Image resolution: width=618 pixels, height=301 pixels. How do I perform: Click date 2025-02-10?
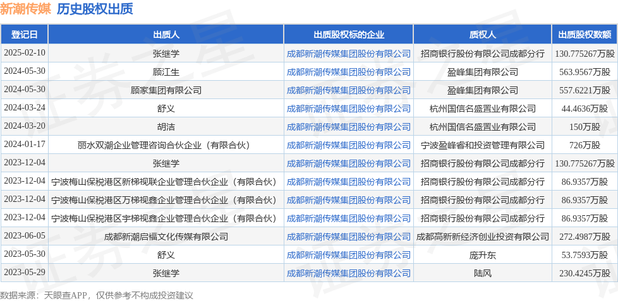tap(25, 53)
